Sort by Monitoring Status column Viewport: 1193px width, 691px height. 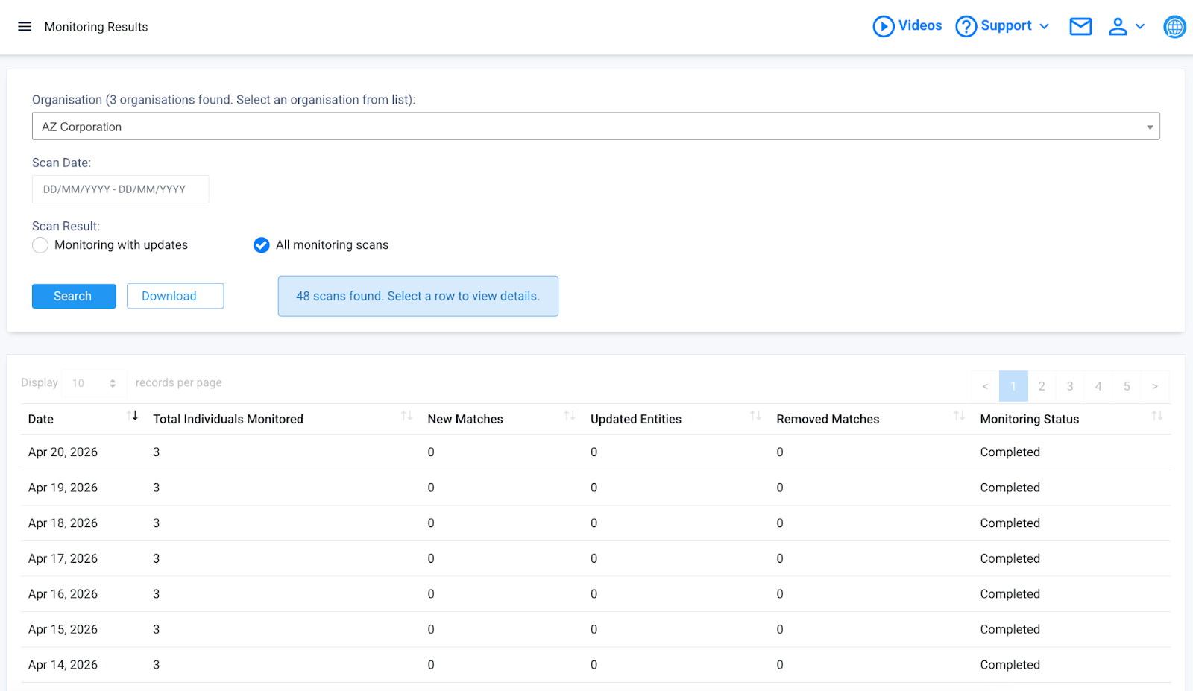pyautogui.click(x=1156, y=416)
